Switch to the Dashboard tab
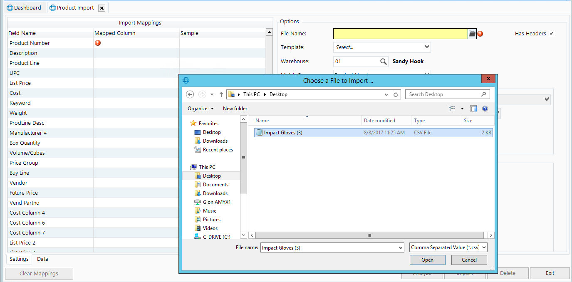The image size is (572, 282). click(x=24, y=7)
